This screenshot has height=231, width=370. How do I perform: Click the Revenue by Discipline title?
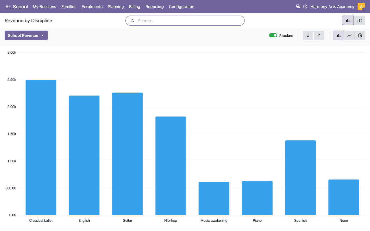point(28,21)
